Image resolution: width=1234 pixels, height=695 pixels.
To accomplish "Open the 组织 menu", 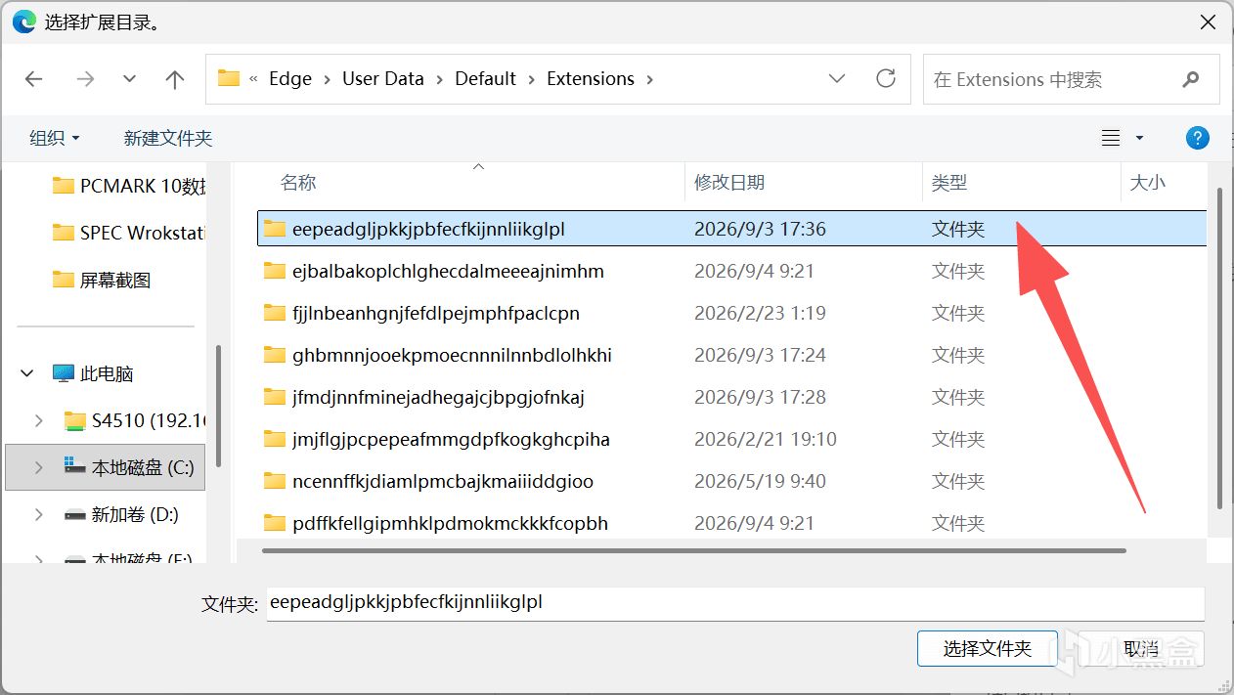I will pyautogui.click(x=55, y=138).
